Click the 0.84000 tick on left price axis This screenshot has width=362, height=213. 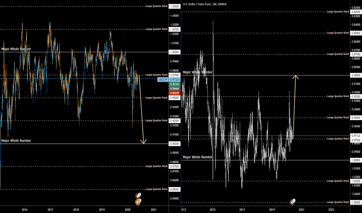[x=174, y=199]
